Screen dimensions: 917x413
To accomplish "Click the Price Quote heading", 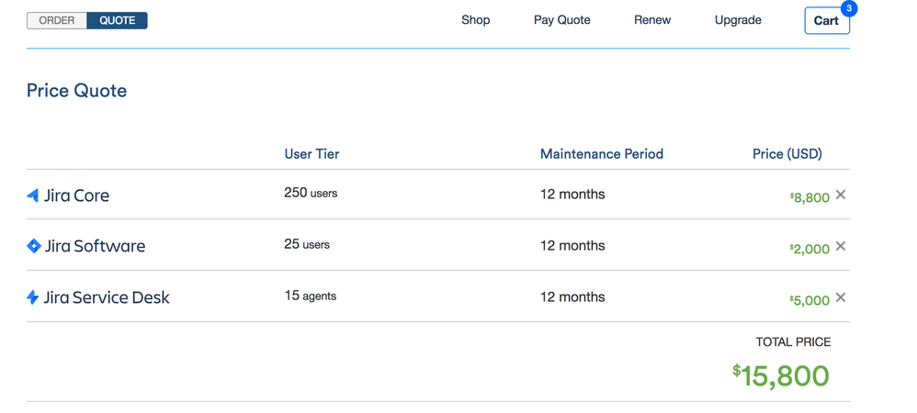I will [x=76, y=91].
